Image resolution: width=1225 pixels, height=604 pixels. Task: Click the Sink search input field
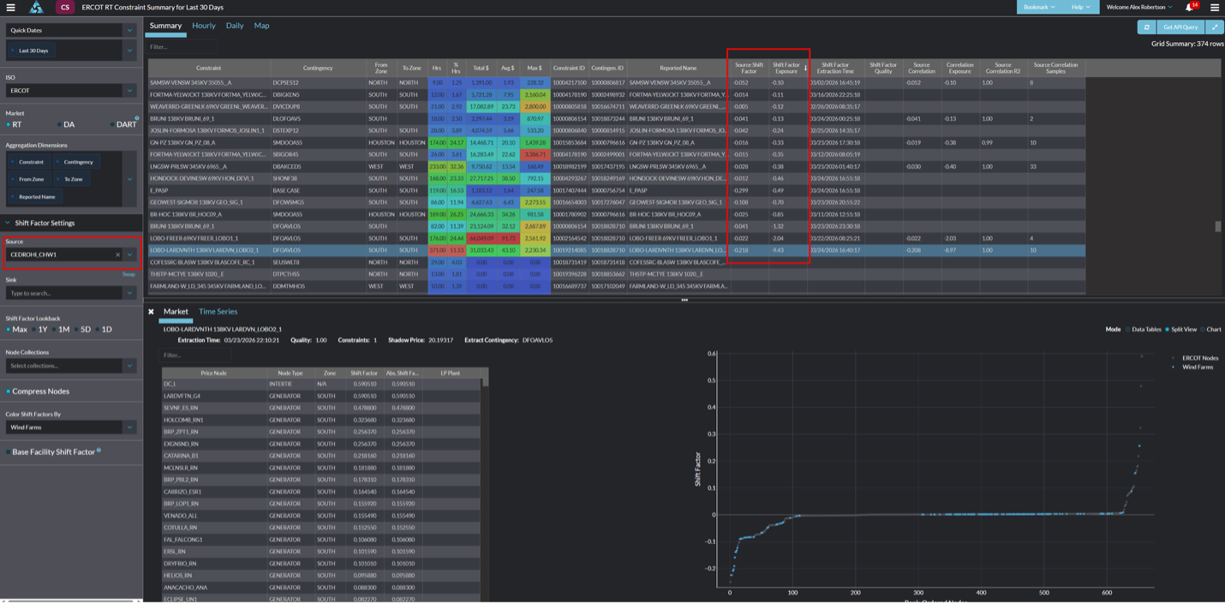pos(64,293)
